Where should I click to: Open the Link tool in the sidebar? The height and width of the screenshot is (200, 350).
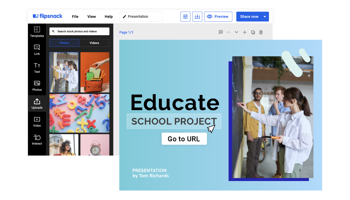coord(37,49)
